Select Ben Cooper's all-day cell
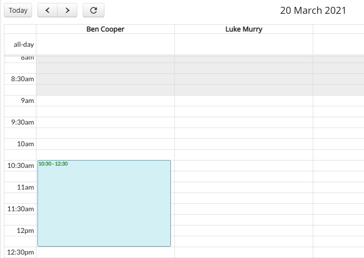This screenshot has width=364, height=258. tap(105, 44)
